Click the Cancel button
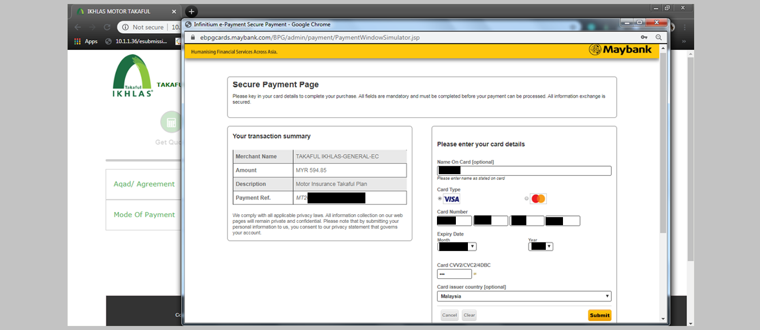Viewport: 760px width, 330px height. [x=450, y=315]
